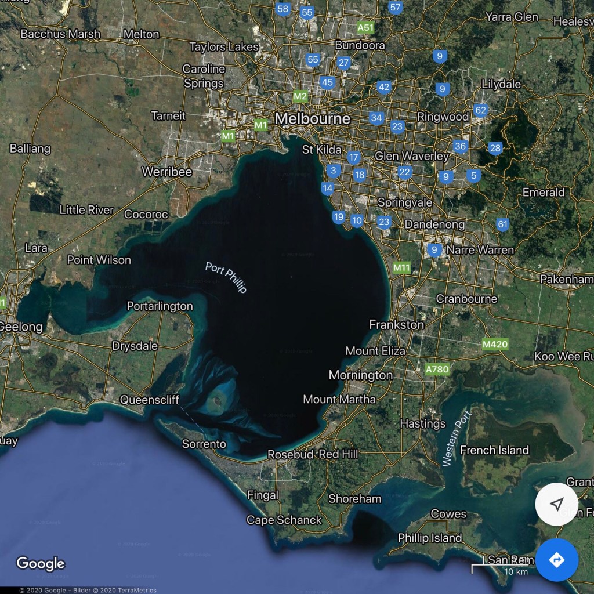Tap the blue route 58 shield

point(283,9)
